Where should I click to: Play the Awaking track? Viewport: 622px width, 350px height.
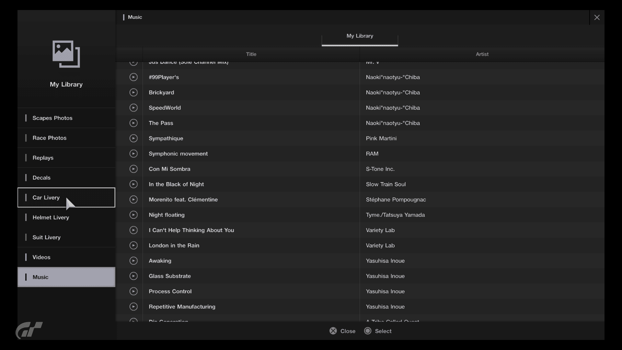click(133, 261)
